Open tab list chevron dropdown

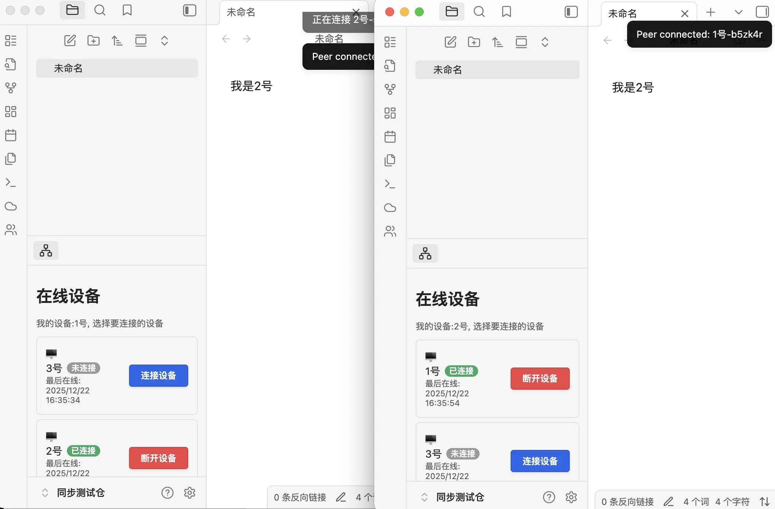click(738, 13)
